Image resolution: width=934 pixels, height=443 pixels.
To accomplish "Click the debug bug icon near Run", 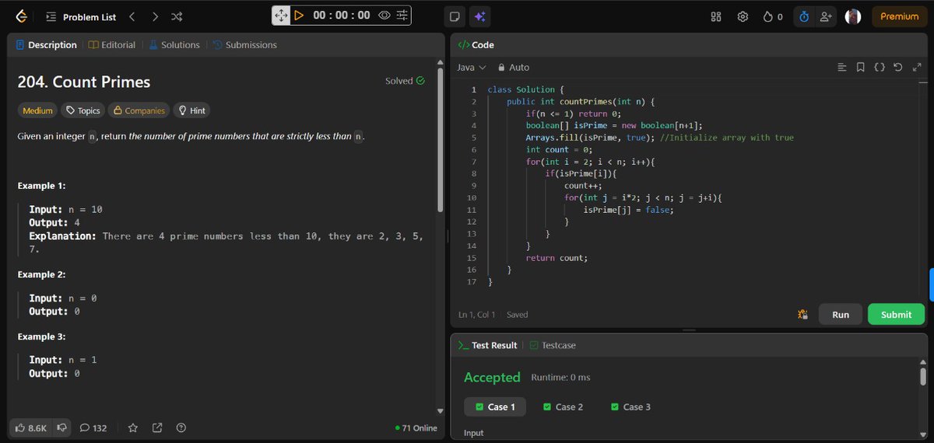I will pos(802,315).
